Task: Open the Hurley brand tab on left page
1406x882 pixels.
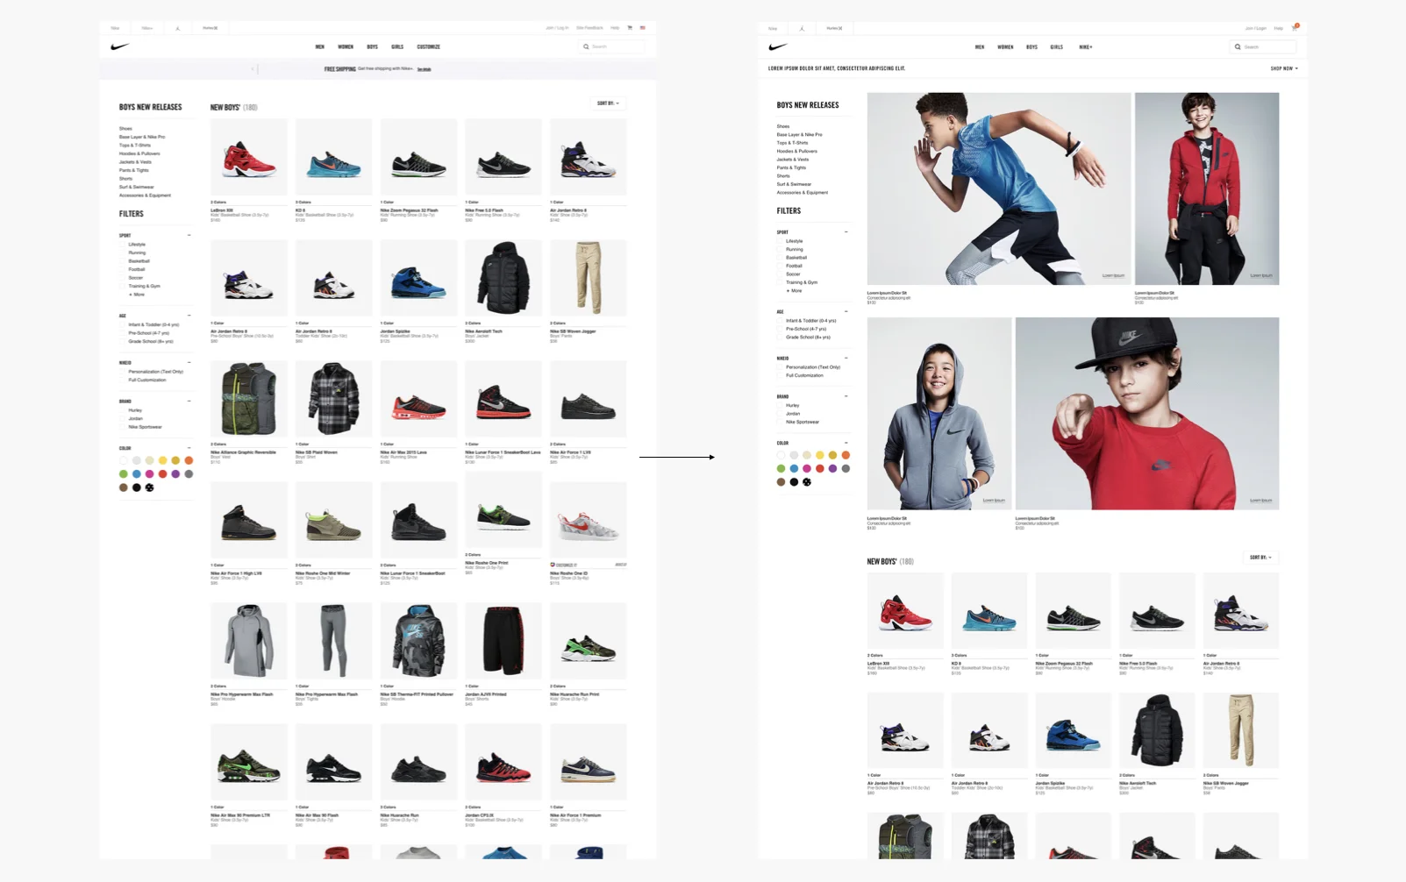Action: (x=211, y=28)
